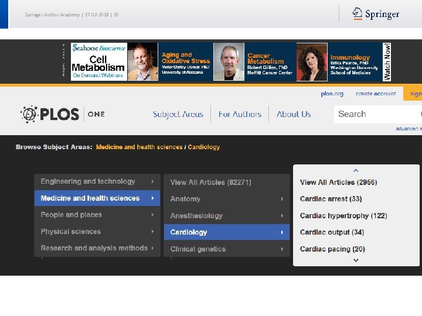Open the advanced search link

(409, 129)
